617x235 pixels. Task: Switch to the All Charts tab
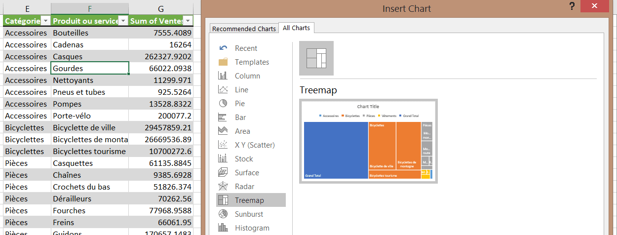click(x=296, y=28)
